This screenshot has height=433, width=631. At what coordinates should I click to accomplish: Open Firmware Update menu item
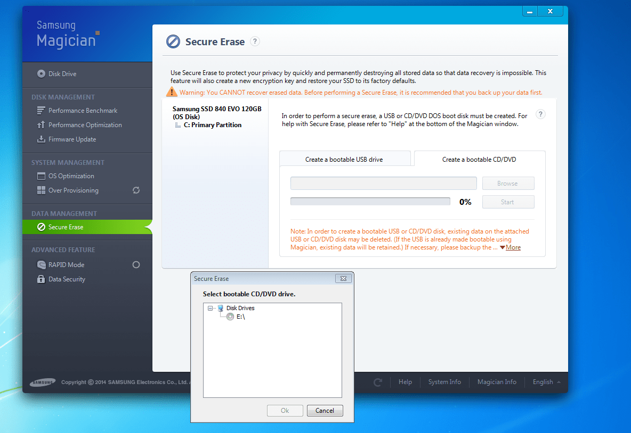coord(72,139)
